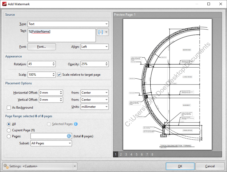This screenshot has height=172, width=227.
Task: Close the Add Watermark dialog
Action: coord(221,4)
